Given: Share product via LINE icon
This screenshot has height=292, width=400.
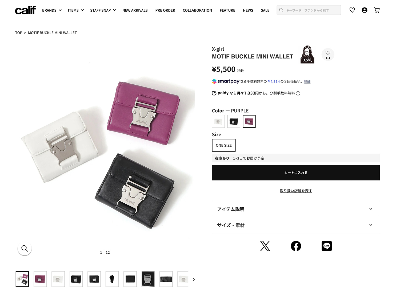Looking at the screenshot, I should pyautogui.click(x=327, y=246).
